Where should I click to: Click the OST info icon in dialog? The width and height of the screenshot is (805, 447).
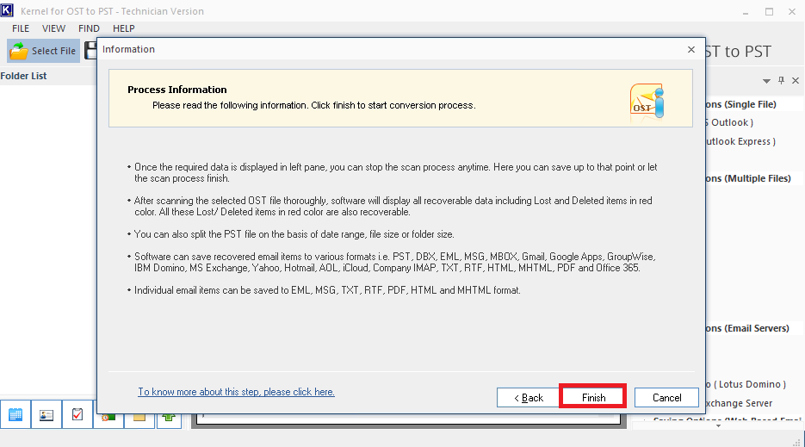pos(647,102)
